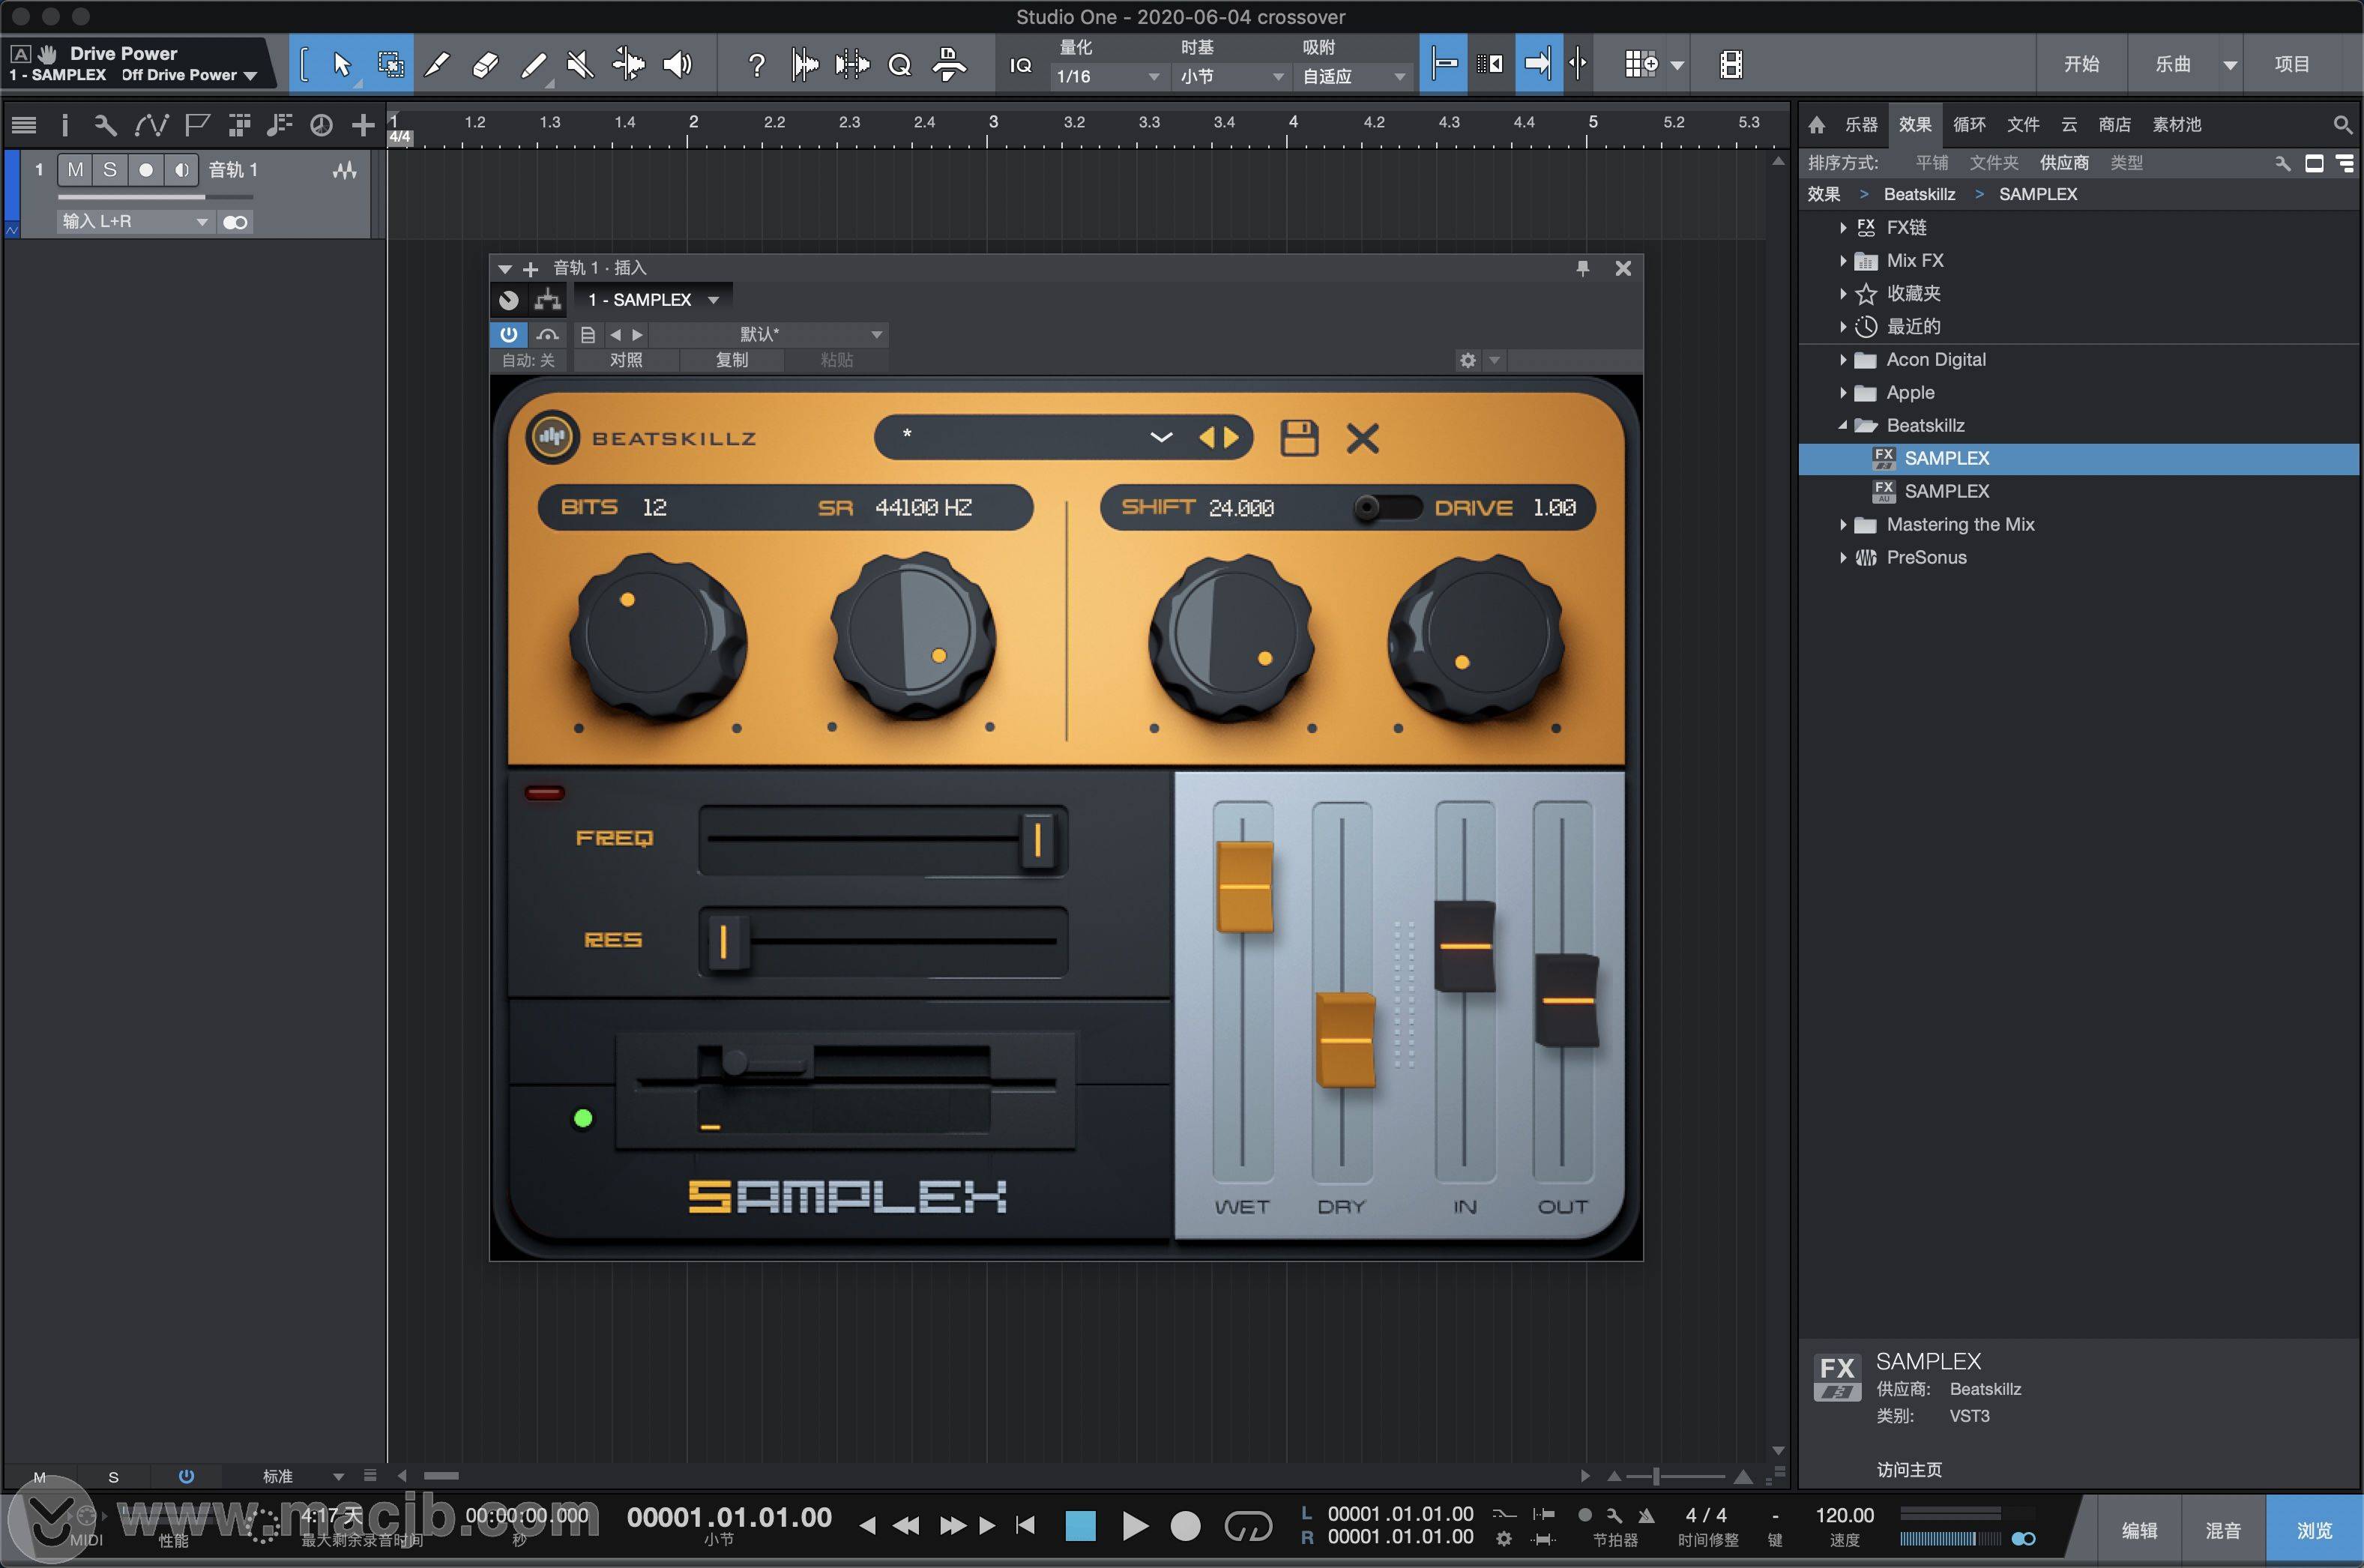Open the snap 自适应 dropdown

[x=1354, y=76]
